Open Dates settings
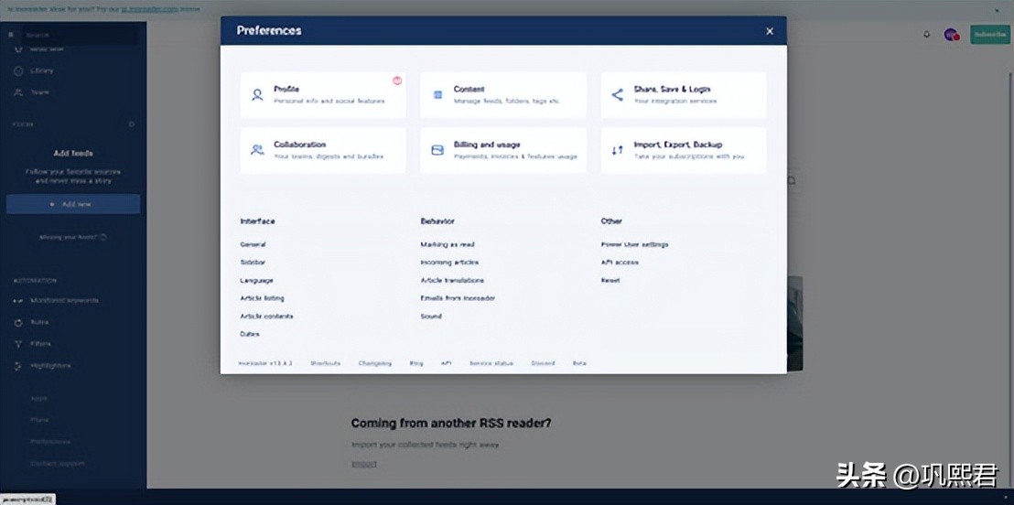1014x505 pixels. [250, 334]
